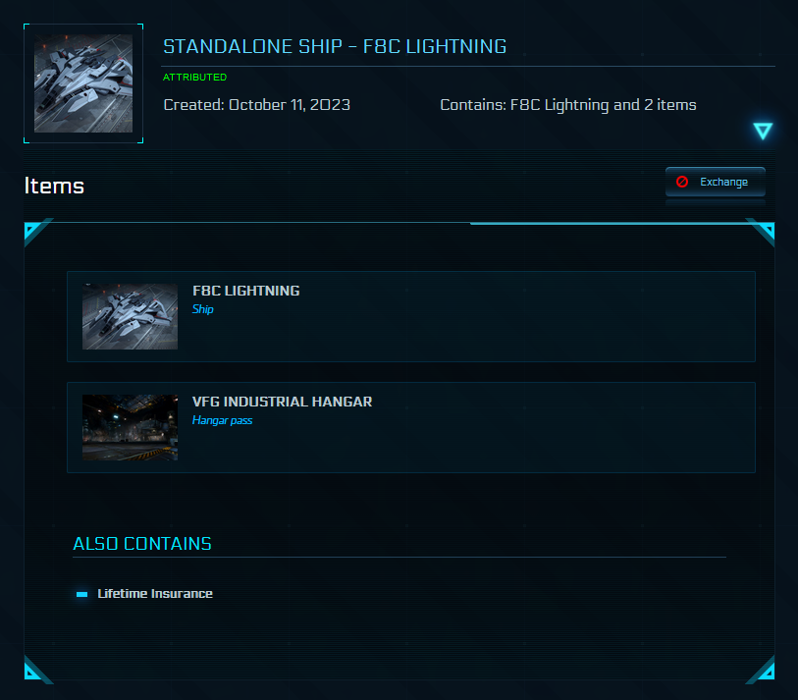Click the VFG Industrial Hangar image

coord(130,428)
